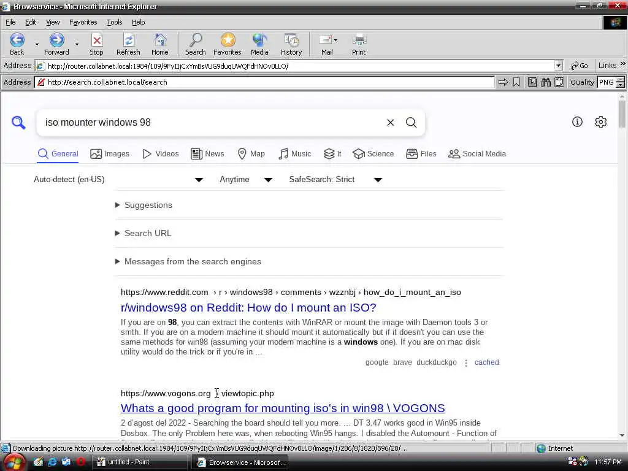This screenshot has height=471, width=628.
Task: Switch to the News search tab
Action: click(207, 154)
